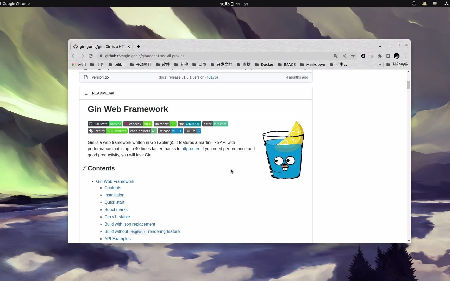Jump to the Quick start section
Image resolution: width=450 pixels, height=281 pixels.
114,202
